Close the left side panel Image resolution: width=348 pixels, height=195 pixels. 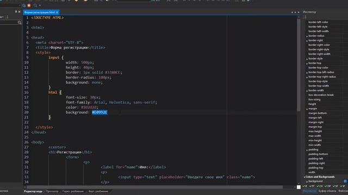[20, 12]
